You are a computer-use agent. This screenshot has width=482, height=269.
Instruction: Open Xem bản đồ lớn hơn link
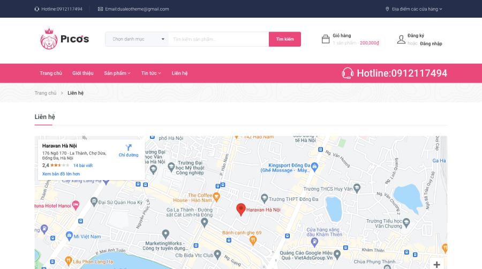(61, 174)
